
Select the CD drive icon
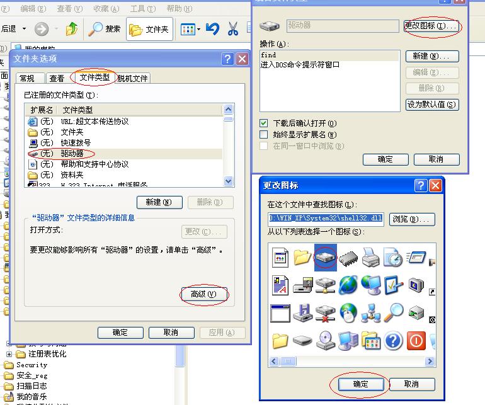[x=326, y=341]
